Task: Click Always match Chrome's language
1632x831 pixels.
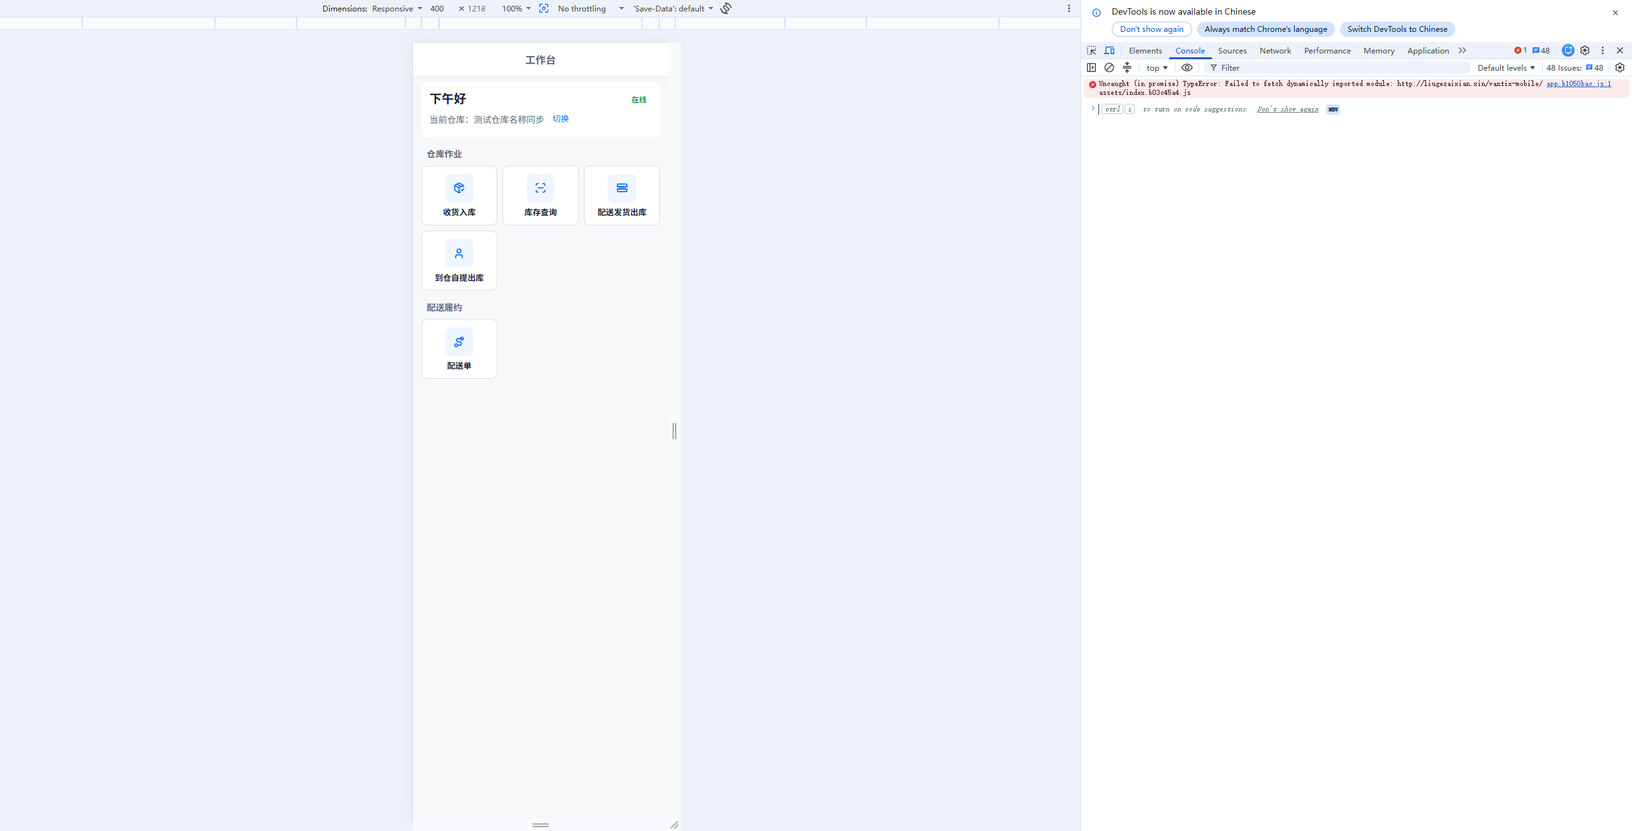Action: point(1265,29)
